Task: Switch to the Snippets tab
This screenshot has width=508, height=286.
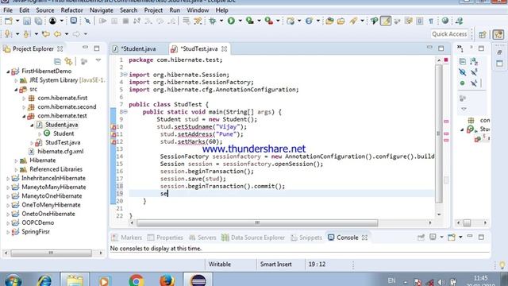Action: (306, 238)
